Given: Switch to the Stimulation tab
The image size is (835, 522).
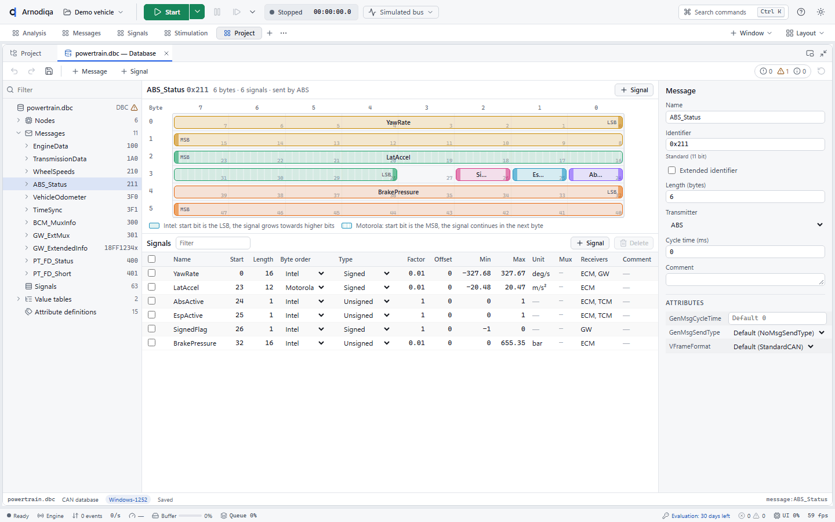Looking at the screenshot, I should (186, 33).
